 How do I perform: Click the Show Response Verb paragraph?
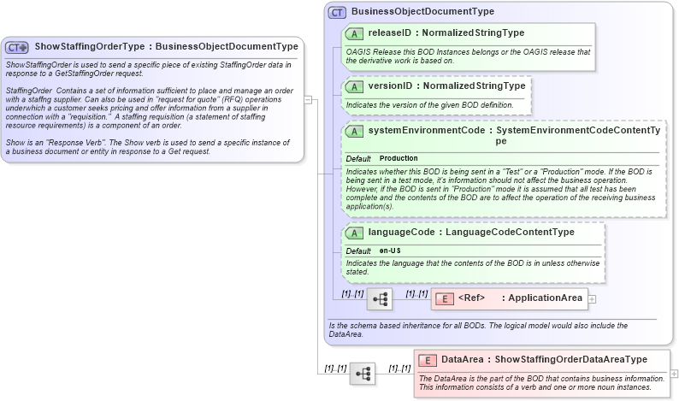point(148,147)
